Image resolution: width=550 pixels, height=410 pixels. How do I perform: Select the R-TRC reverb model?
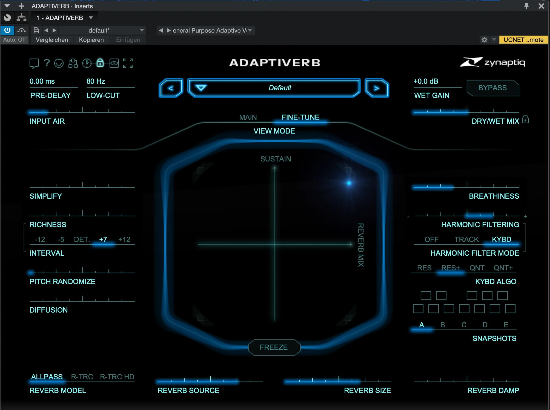pyautogui.click(x=82, y=377)
